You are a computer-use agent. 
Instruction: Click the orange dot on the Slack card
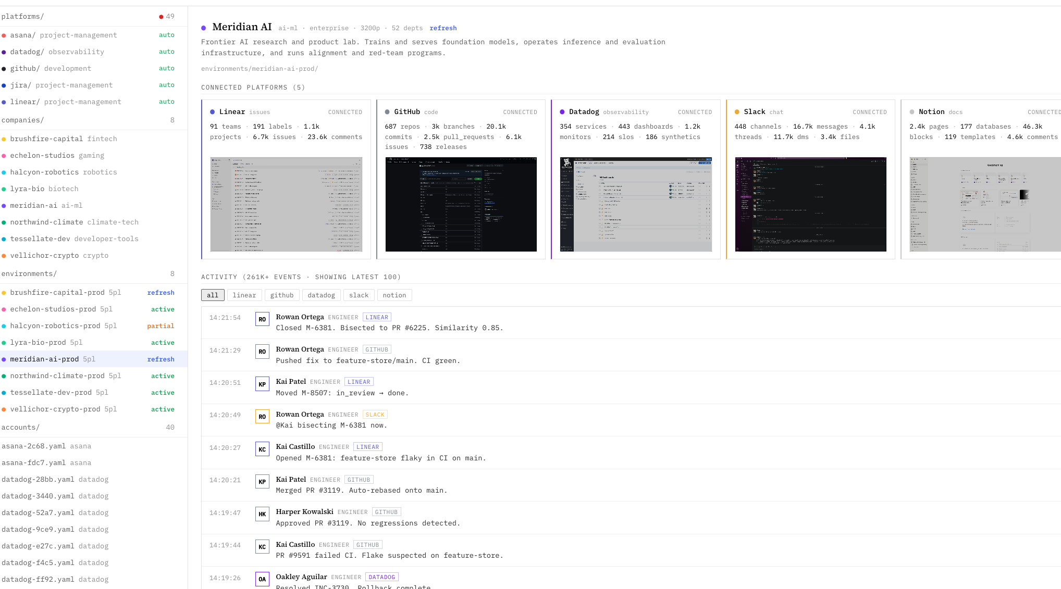point(737,112)
